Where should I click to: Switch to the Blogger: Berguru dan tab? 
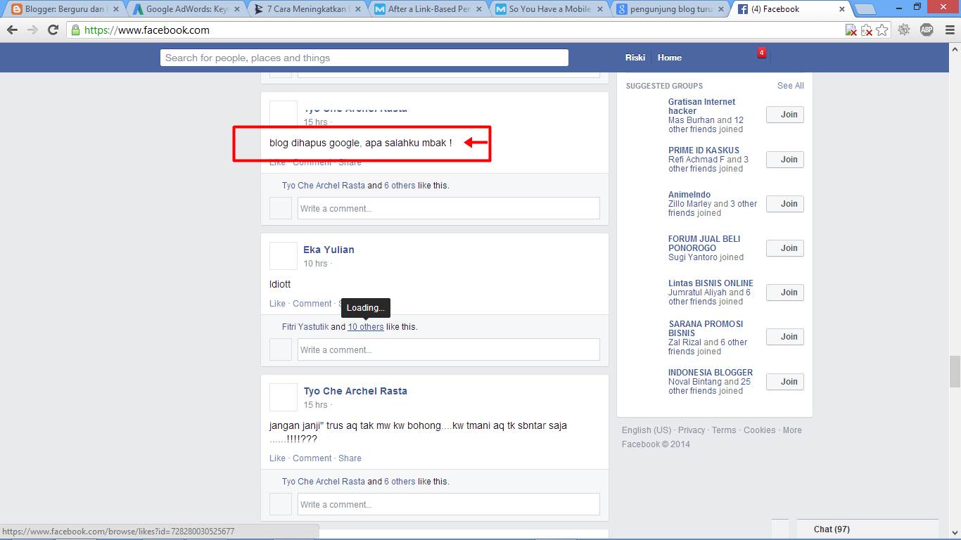65,9
